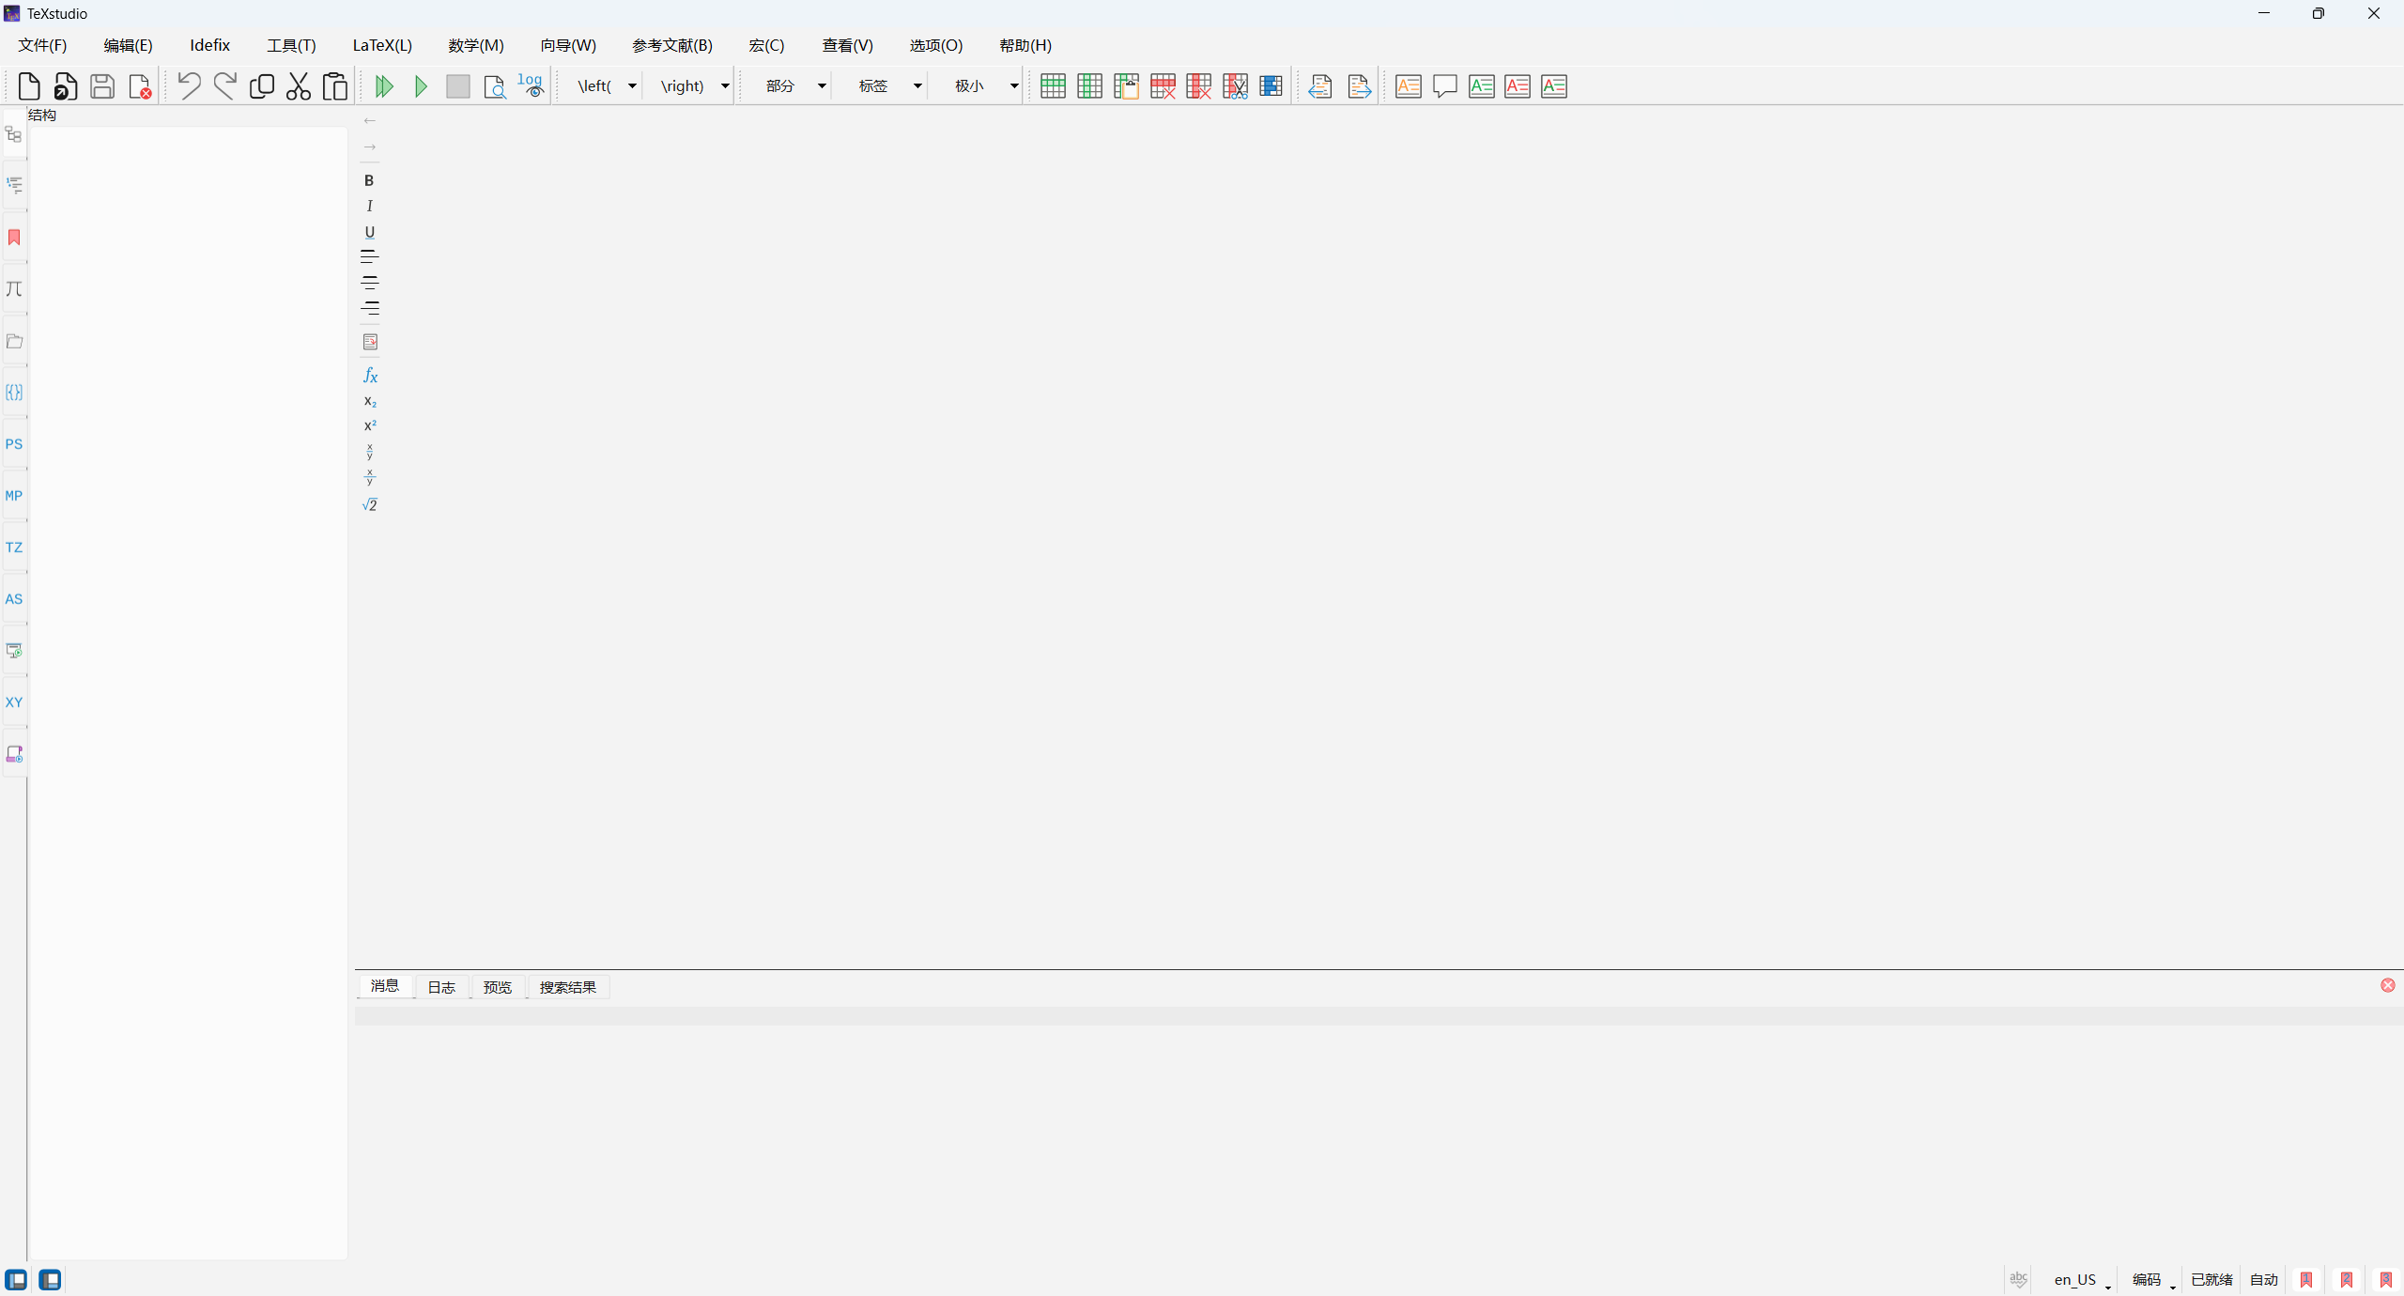Switch to the 搜索结果 tab
Image resolution: width=2404 pixels, height=1296 pixels.
(568, 987)
